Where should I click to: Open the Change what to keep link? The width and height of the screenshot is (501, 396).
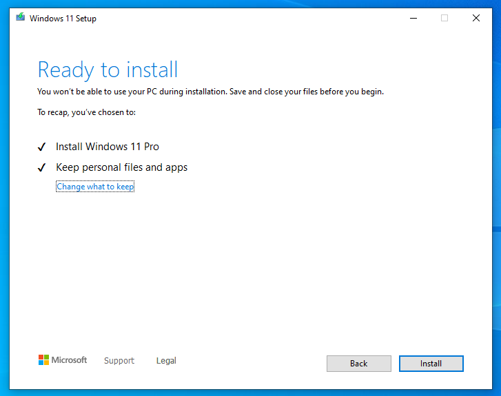tap(95, 187)
